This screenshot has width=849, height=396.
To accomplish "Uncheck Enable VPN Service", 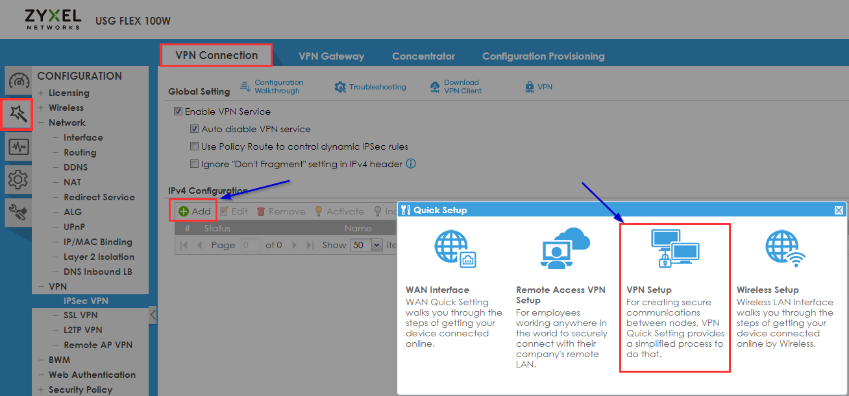I will [x=178, y=111].
